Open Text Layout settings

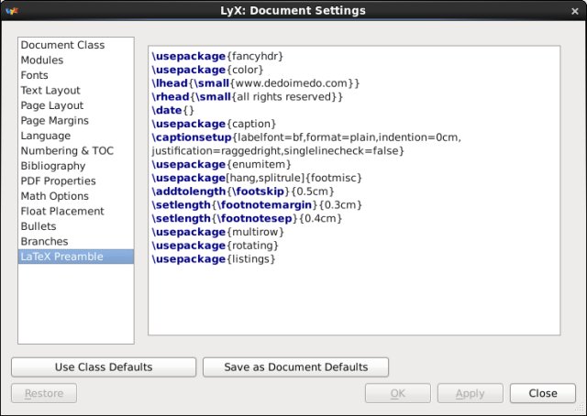click(75, 90)
